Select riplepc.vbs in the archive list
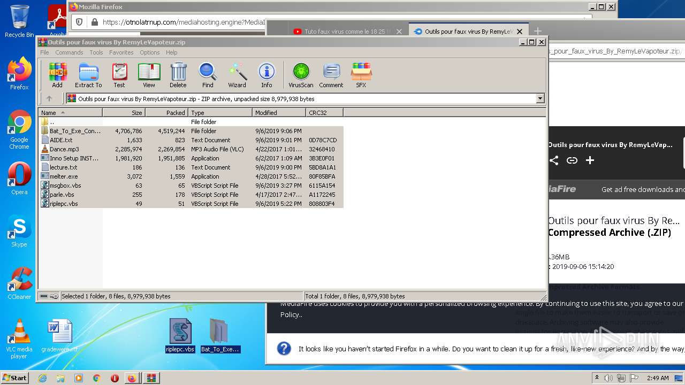 pos(191,204)
